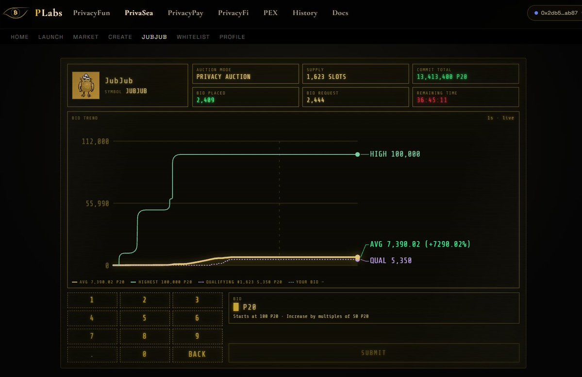582x377 pixels.
Task: Click the HIGH 100,000 chart endpoint dot
Action: (357, 154)
